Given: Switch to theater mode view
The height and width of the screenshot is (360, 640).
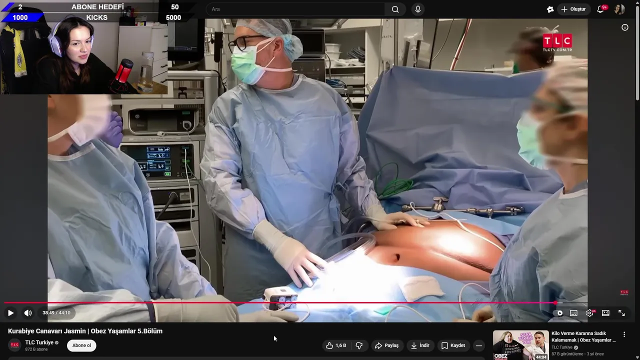Looking at the screenshot, I should pos(605,313).
